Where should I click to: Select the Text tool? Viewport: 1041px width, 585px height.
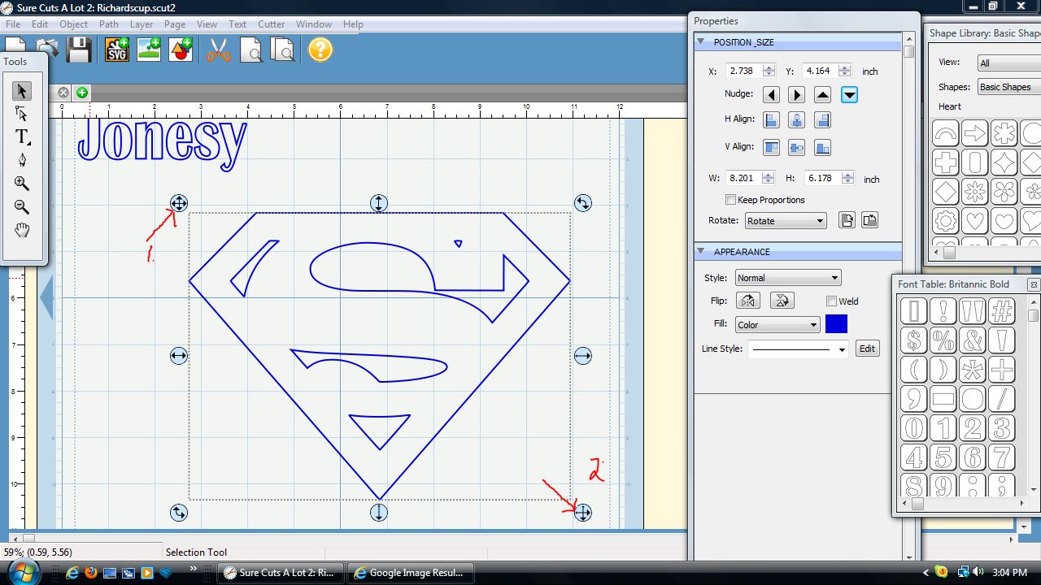pyautogui.click(x=22, y=136)
